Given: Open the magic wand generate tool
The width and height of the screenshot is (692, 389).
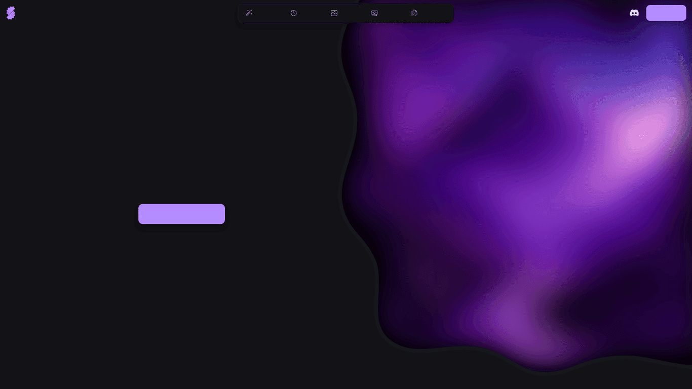Looking at the screenshot, I should 249,13.
